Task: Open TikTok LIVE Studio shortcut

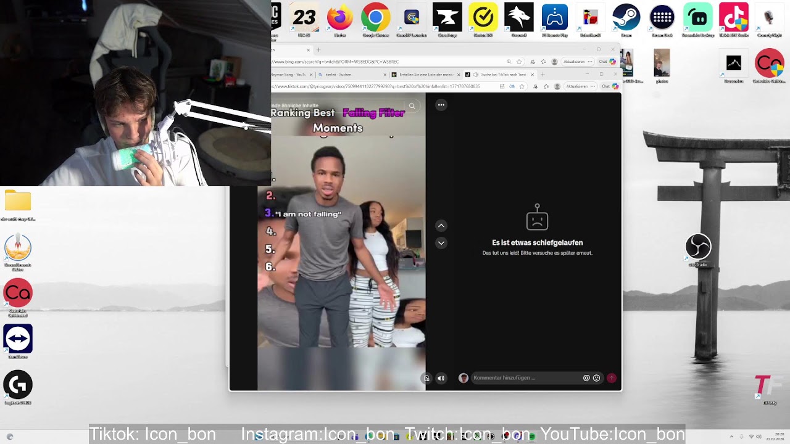Action: coord(733,18)
